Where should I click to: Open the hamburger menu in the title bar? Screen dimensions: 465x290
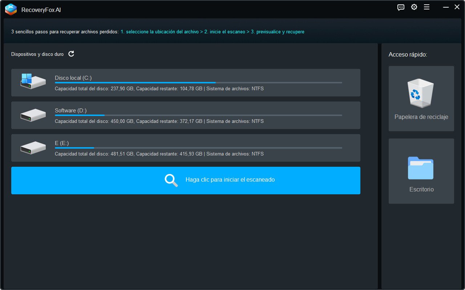tap(426, 7)
